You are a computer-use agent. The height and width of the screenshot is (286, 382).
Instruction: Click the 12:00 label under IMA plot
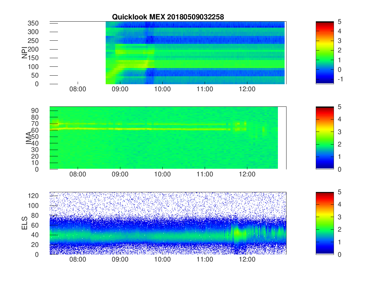click(247, 175)
